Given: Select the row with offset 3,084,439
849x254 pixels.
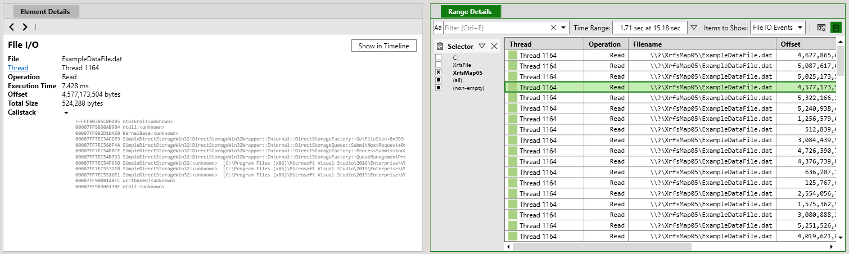Looking at the screenshot, I should (670, 140).
